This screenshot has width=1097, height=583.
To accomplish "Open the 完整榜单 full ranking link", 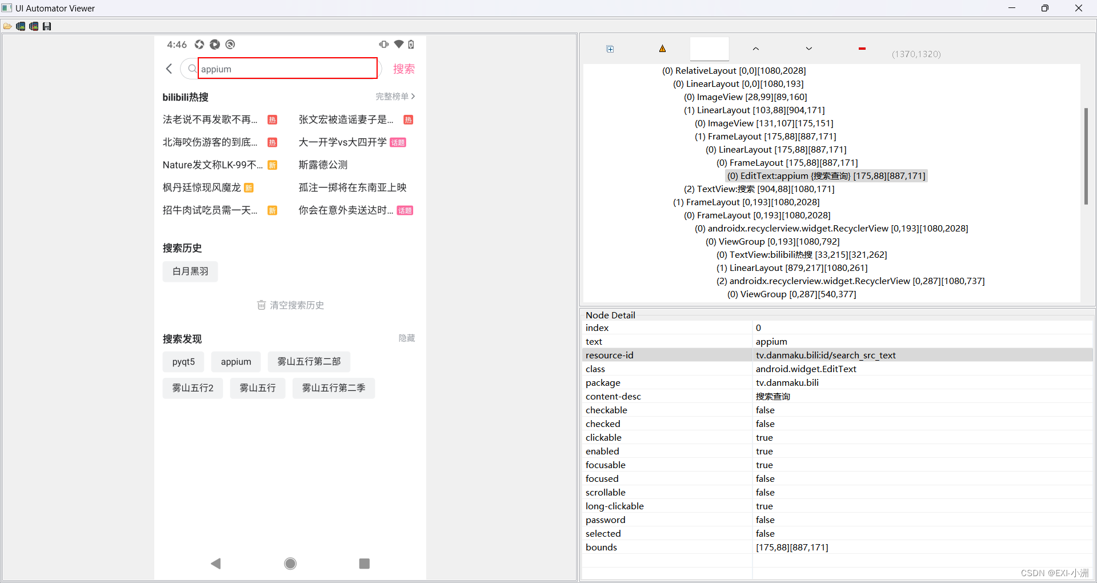I will pyautogui.click(x=395, y=97).
